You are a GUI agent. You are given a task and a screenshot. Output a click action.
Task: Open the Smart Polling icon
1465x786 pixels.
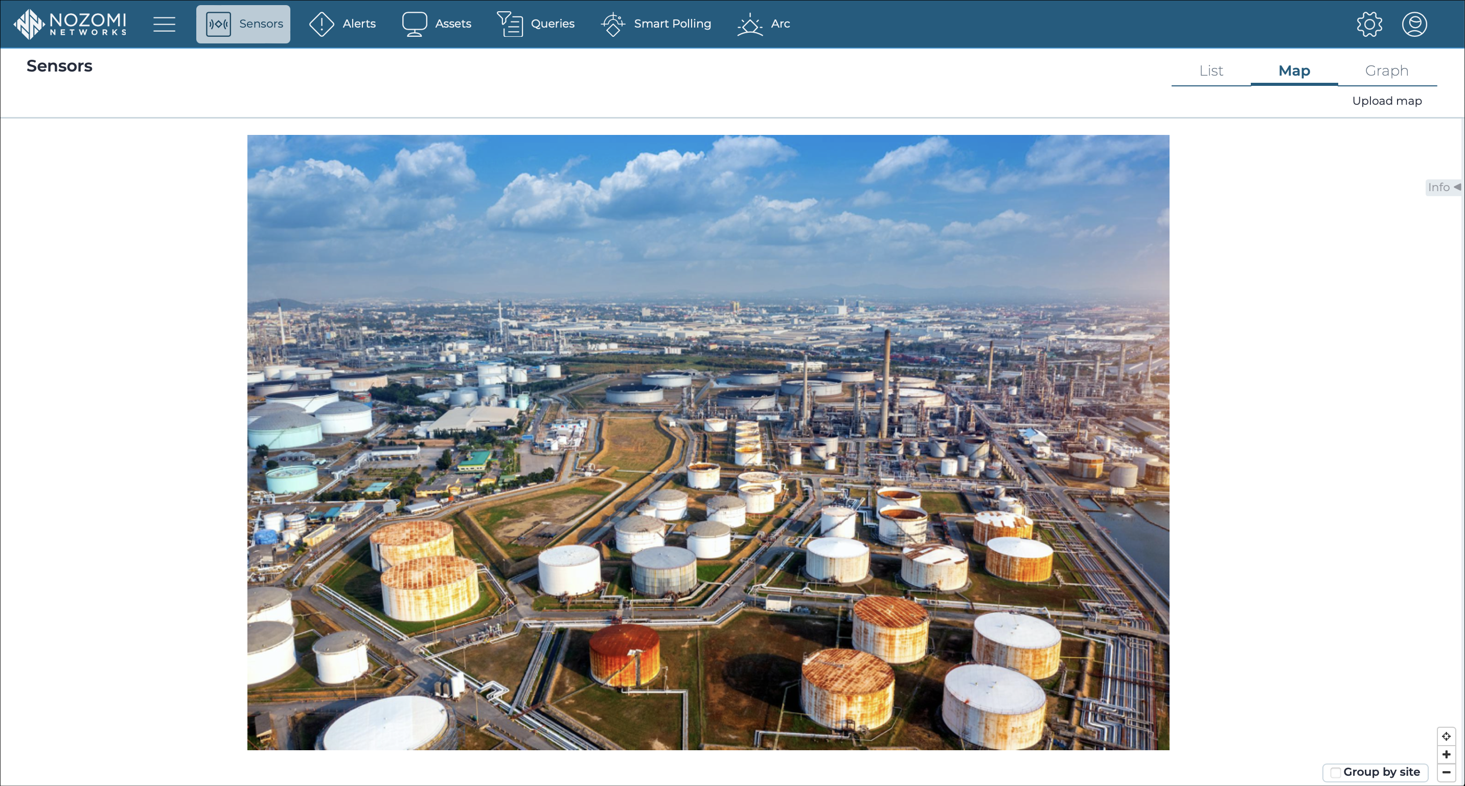[612, 24]
